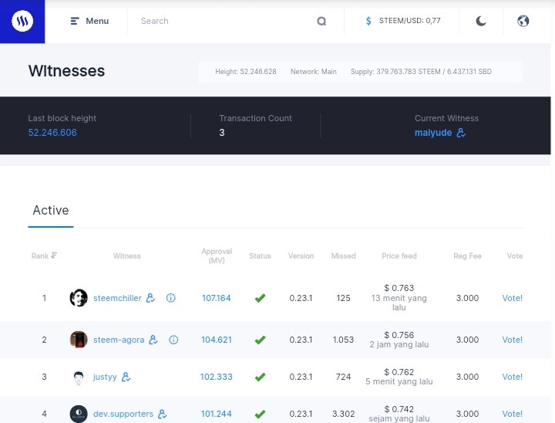Toggle dark mode with the moon icon
The width and height of the screenshot is (555, 423).
[x=481, y=22]
